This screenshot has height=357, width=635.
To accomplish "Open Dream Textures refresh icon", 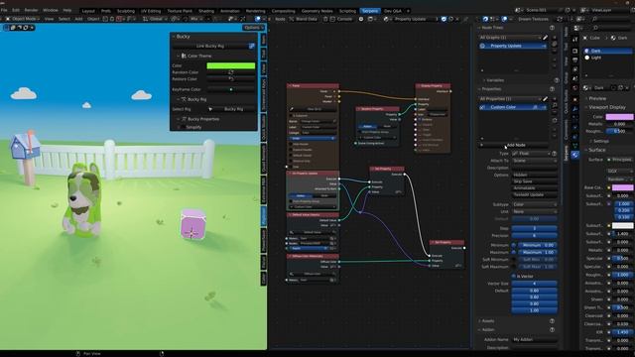I will (x=560, y=19).
